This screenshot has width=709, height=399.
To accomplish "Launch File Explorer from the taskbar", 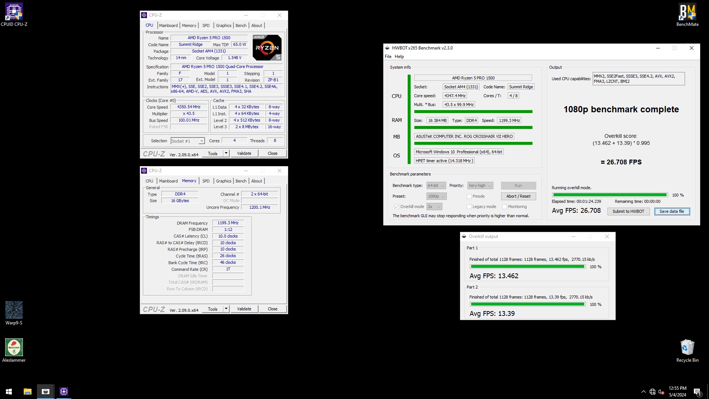I will [x=27, y=392].
